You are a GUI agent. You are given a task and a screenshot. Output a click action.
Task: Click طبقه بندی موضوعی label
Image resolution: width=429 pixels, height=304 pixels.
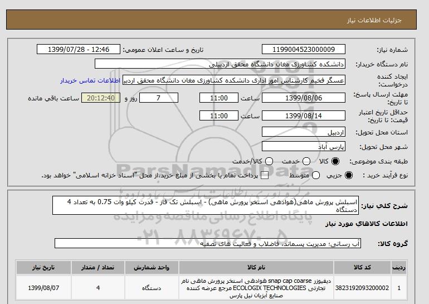pyautogui.click(x=378, y=161)
